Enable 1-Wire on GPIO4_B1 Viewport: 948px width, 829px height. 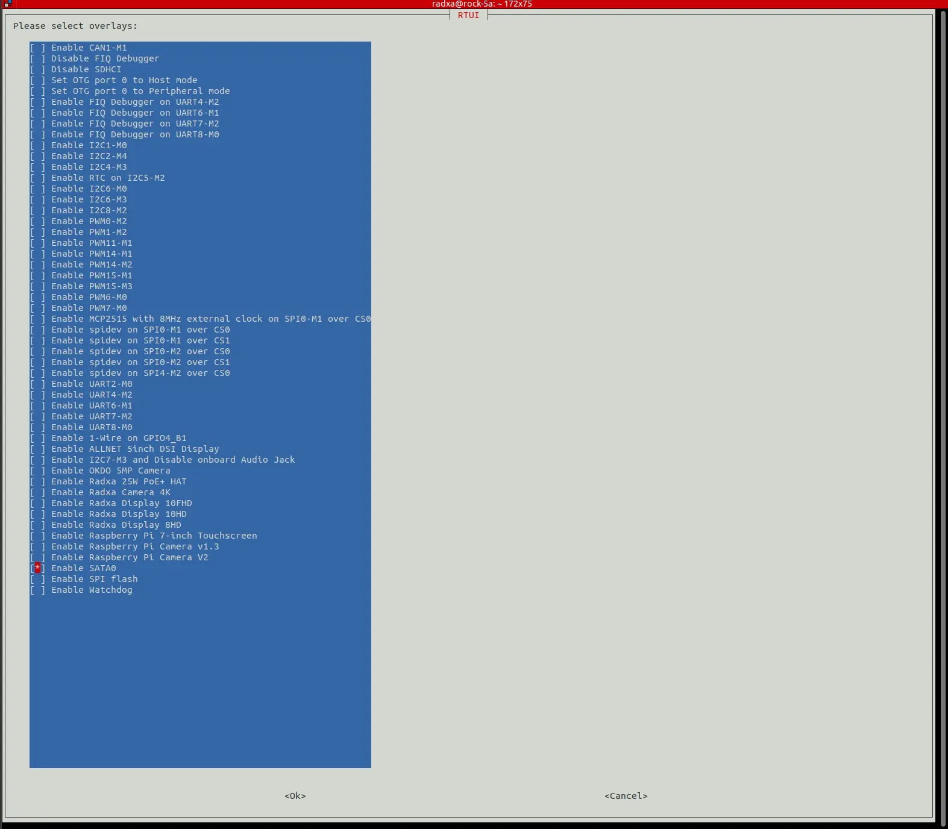click(x=37, y=438)
